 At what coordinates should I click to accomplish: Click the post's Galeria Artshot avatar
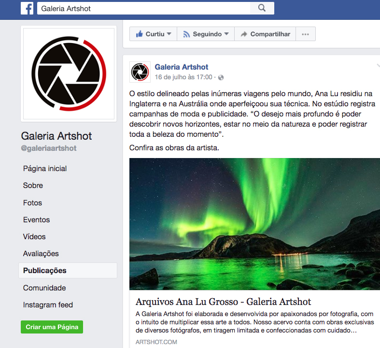click(x=140, y=72)
